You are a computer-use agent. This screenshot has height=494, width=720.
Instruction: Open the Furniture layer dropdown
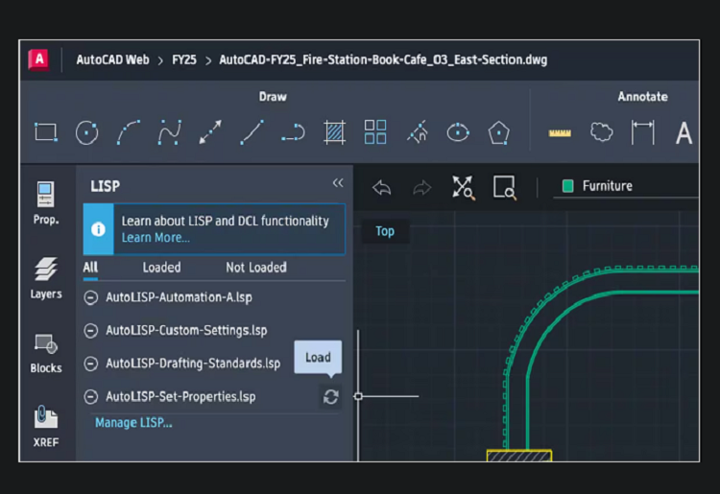627,186
